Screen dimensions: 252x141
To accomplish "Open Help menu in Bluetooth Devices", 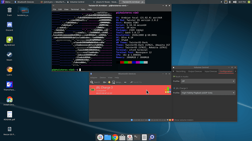I will tap(117, 77).
